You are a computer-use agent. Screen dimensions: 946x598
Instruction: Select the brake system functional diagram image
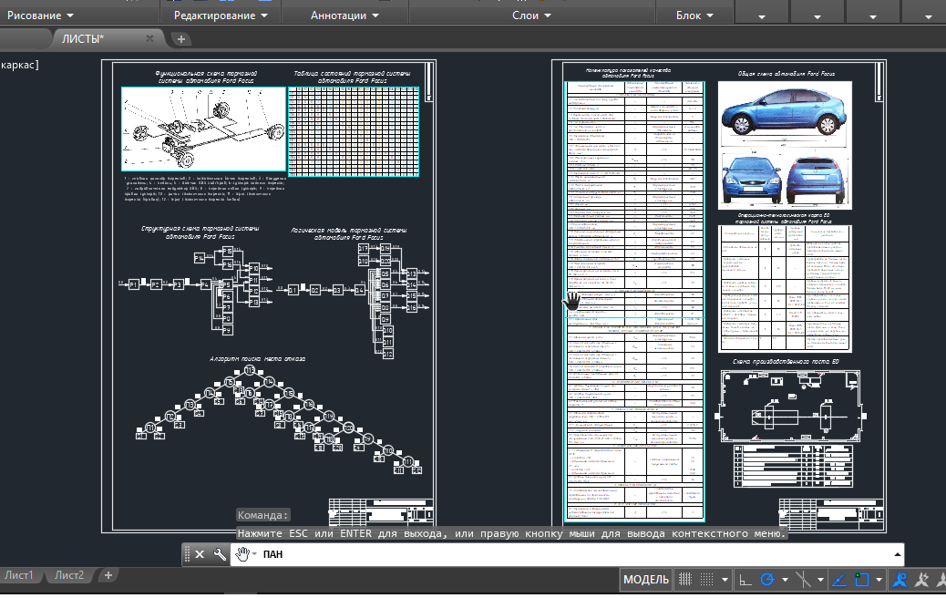coord(204,129)
